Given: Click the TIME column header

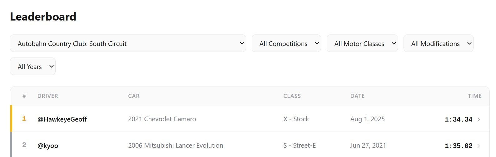Looking at the screenshot, I should 474,96.
